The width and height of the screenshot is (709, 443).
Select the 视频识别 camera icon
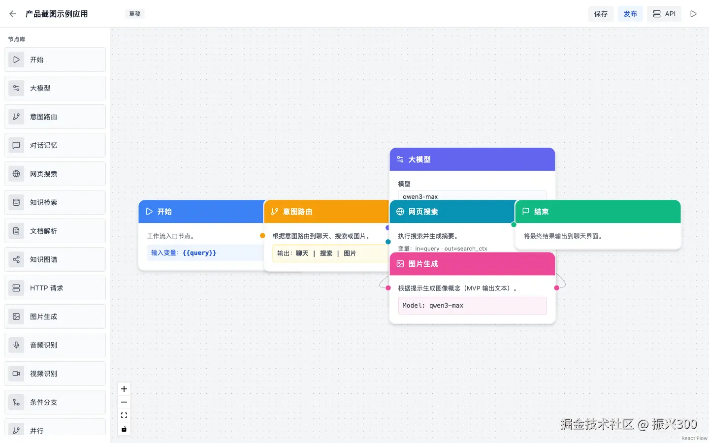(16, 374)
